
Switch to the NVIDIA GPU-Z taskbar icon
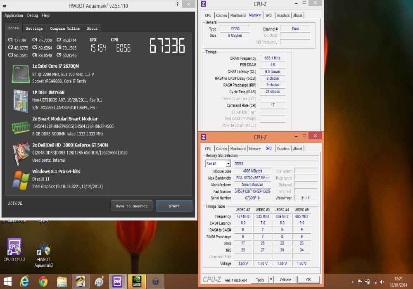(137, 282)
